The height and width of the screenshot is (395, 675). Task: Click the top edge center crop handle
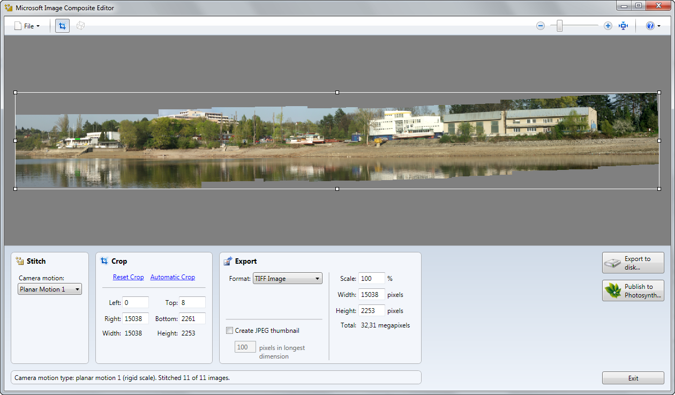tap(337, 93)
